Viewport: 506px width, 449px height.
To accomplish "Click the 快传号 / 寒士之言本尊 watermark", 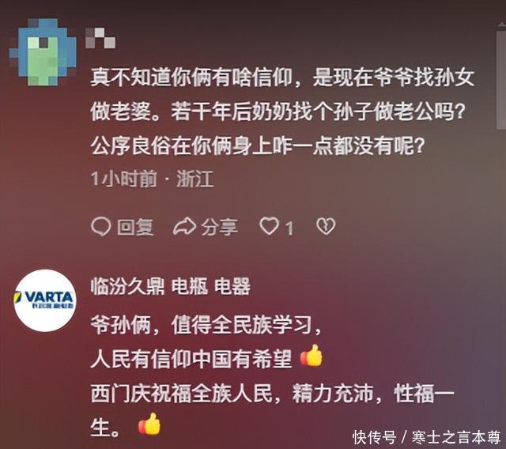I will point(427,438).
